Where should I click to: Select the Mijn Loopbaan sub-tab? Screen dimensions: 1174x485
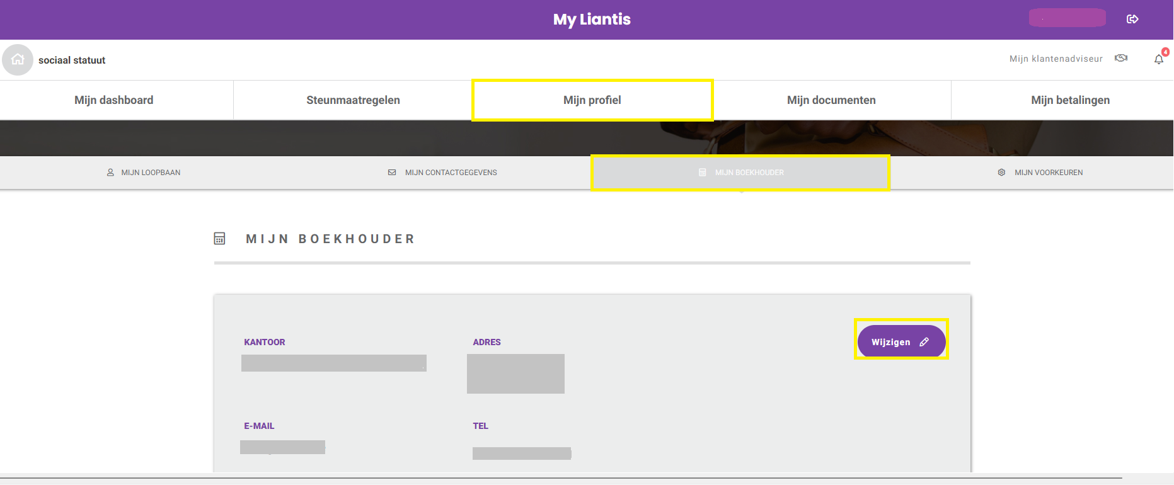pyautogui.click(x=144, y=173)
